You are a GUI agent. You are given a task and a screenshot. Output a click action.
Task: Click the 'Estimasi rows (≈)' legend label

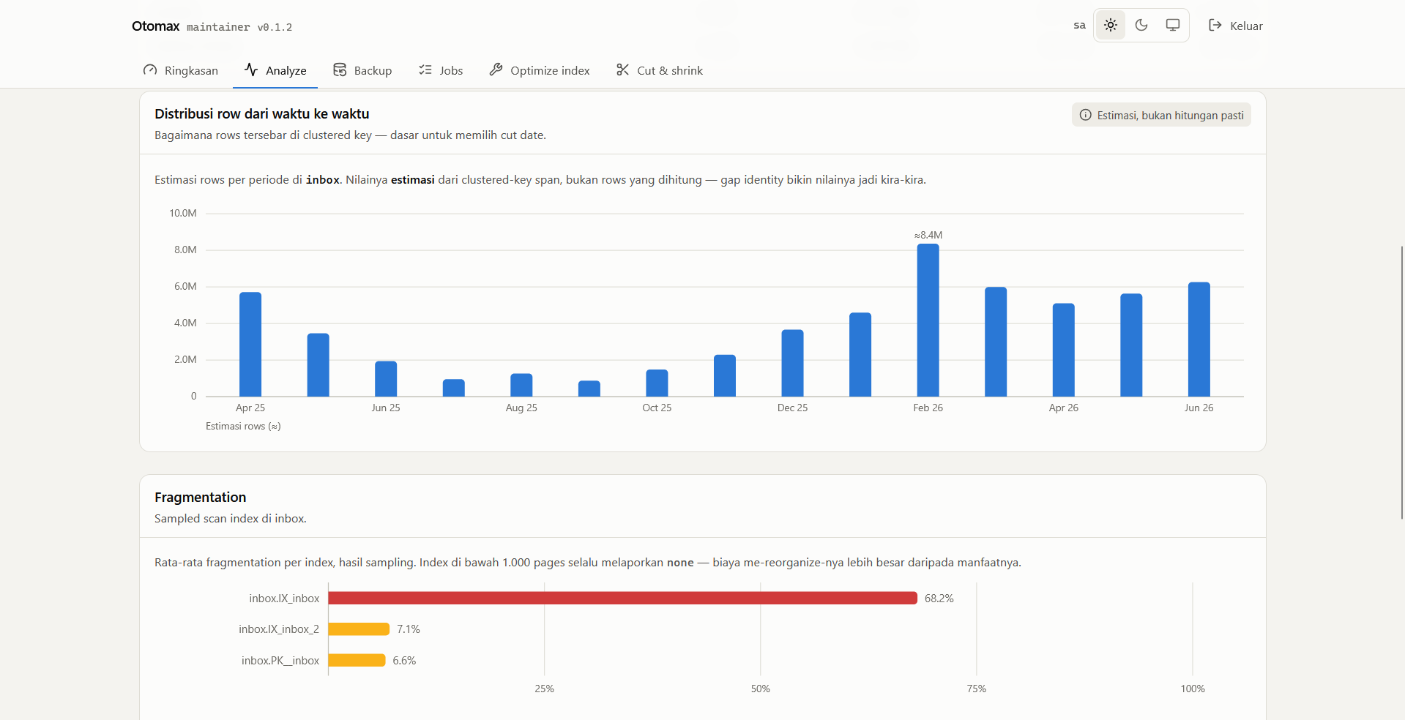tap(243, 426)
